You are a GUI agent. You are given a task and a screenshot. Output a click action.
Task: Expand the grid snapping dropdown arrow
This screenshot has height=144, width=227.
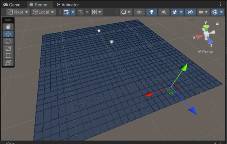click(x=87, y=12)
